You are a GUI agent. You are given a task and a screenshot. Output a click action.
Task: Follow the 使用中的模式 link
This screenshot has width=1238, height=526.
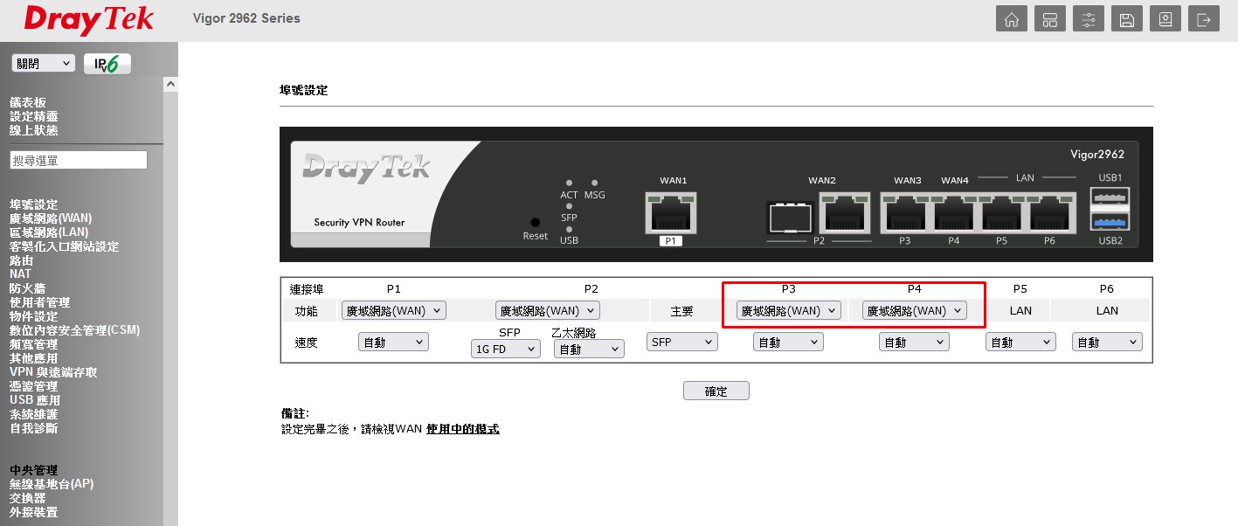(x=462, y=429)
